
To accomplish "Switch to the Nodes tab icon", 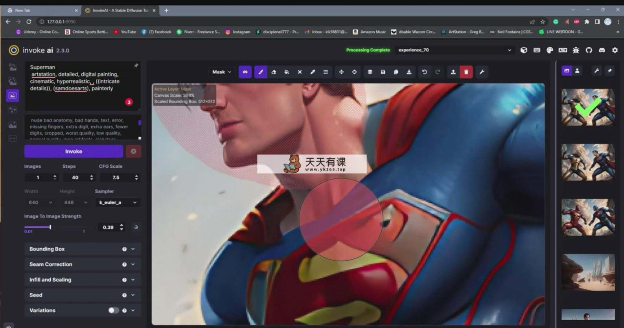I will click(x=13, y=110).
